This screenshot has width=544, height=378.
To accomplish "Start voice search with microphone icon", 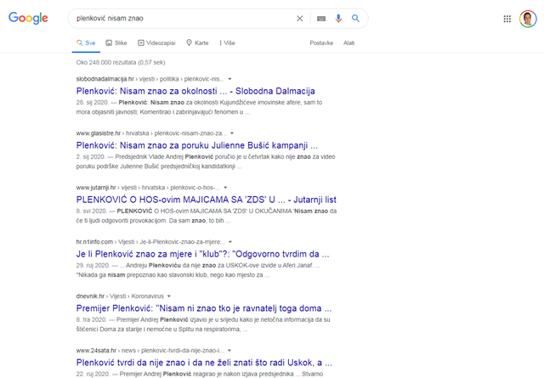I will 338,18.
